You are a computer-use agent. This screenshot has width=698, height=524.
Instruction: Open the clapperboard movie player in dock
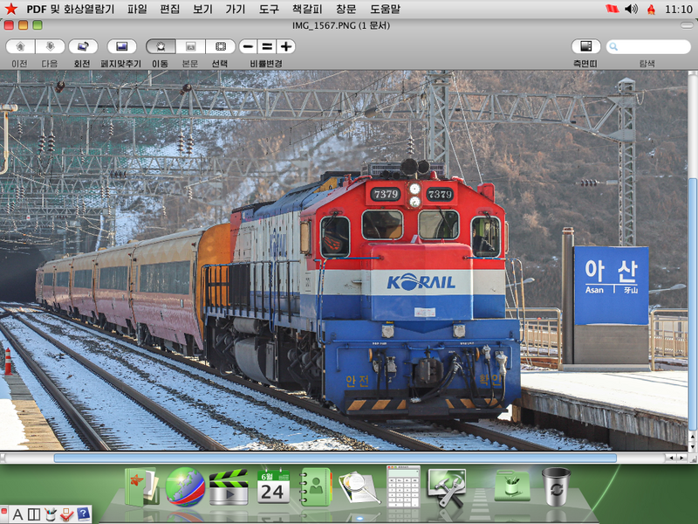point(229,487)
